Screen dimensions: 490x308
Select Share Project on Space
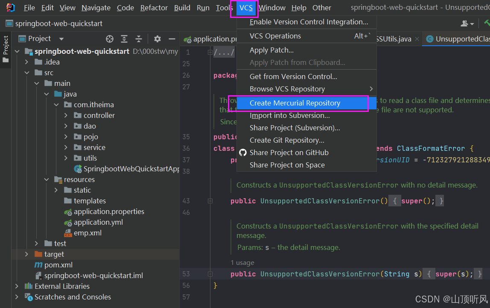pos(306,165)
